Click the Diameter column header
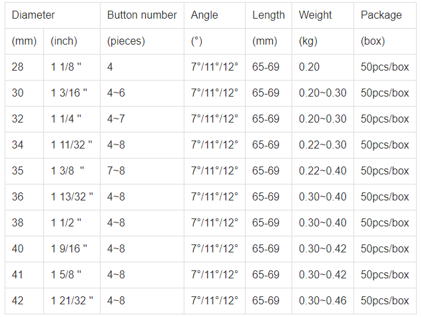The width and height of the screenshot is (422, 317). [x=53, y=15]
